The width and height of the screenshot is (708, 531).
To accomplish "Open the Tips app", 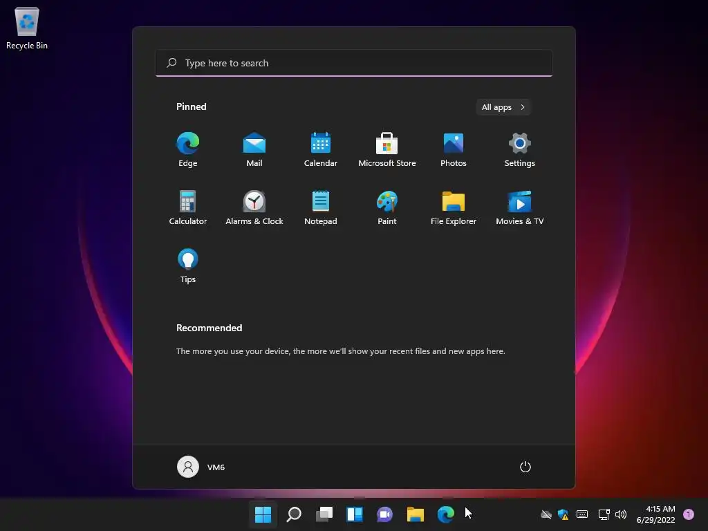I will point(188,266).
